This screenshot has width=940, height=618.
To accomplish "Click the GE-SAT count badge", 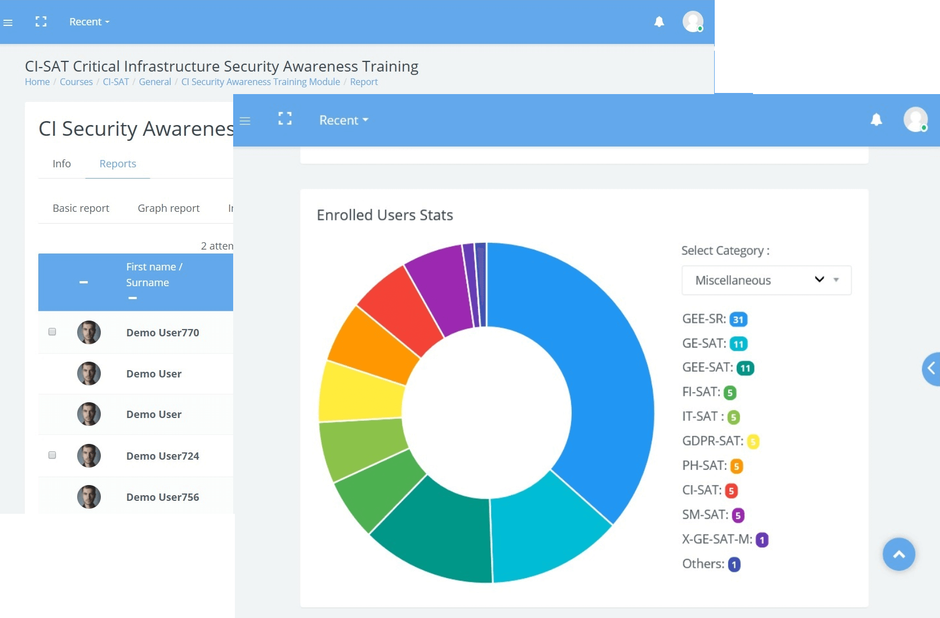I will coord(738,344).
